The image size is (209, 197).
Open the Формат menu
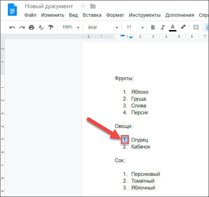115,15
